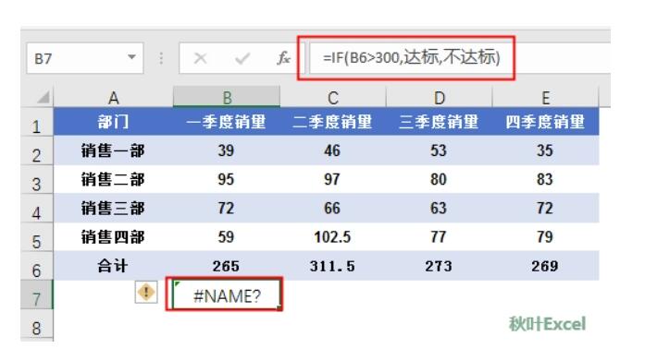Click the formula bar resize dots handle

(161, 58)
